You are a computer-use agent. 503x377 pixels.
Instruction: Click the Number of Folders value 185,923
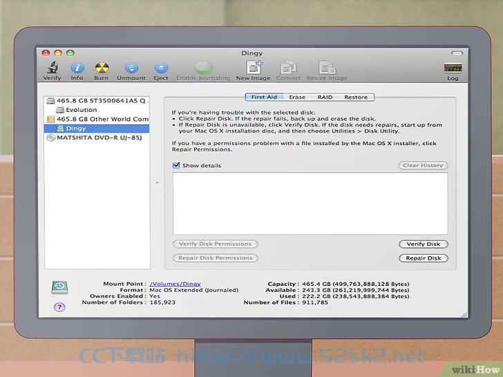click(162, 302)
